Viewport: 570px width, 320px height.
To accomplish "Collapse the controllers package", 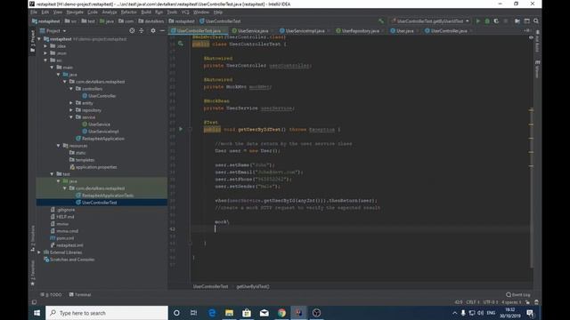I will click(71, 89).
